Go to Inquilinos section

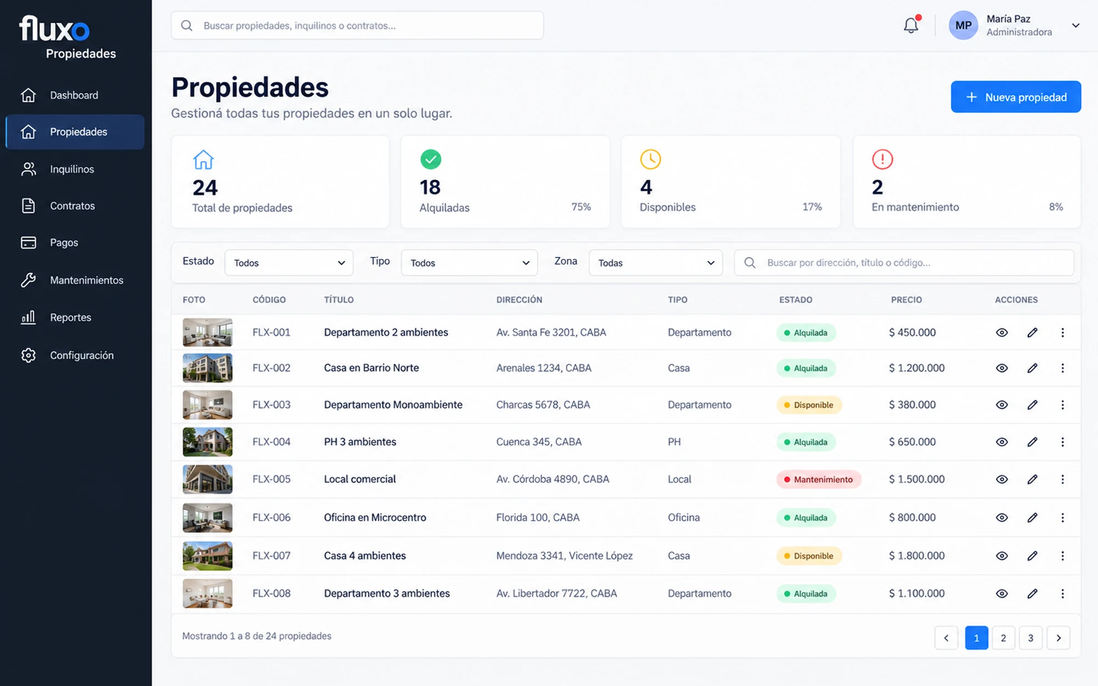[x=75, y=169]
